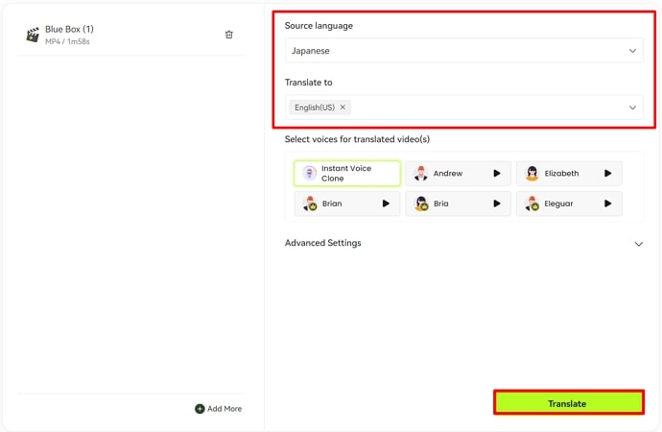The width and height of the screenshot is (662, 432).
Task: Play the Elizabeth voice preview
Action: (x=608, y=173)
